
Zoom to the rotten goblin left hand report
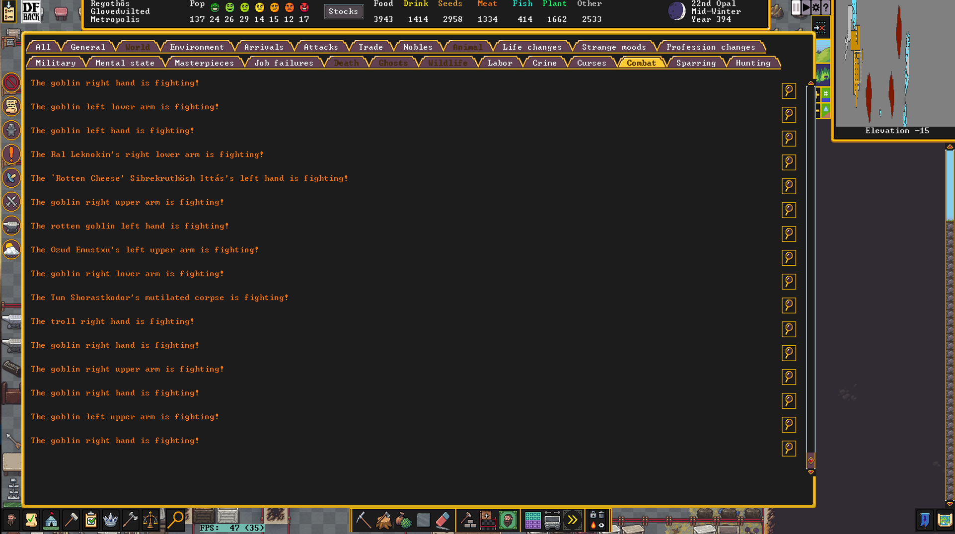pos(789,234)
